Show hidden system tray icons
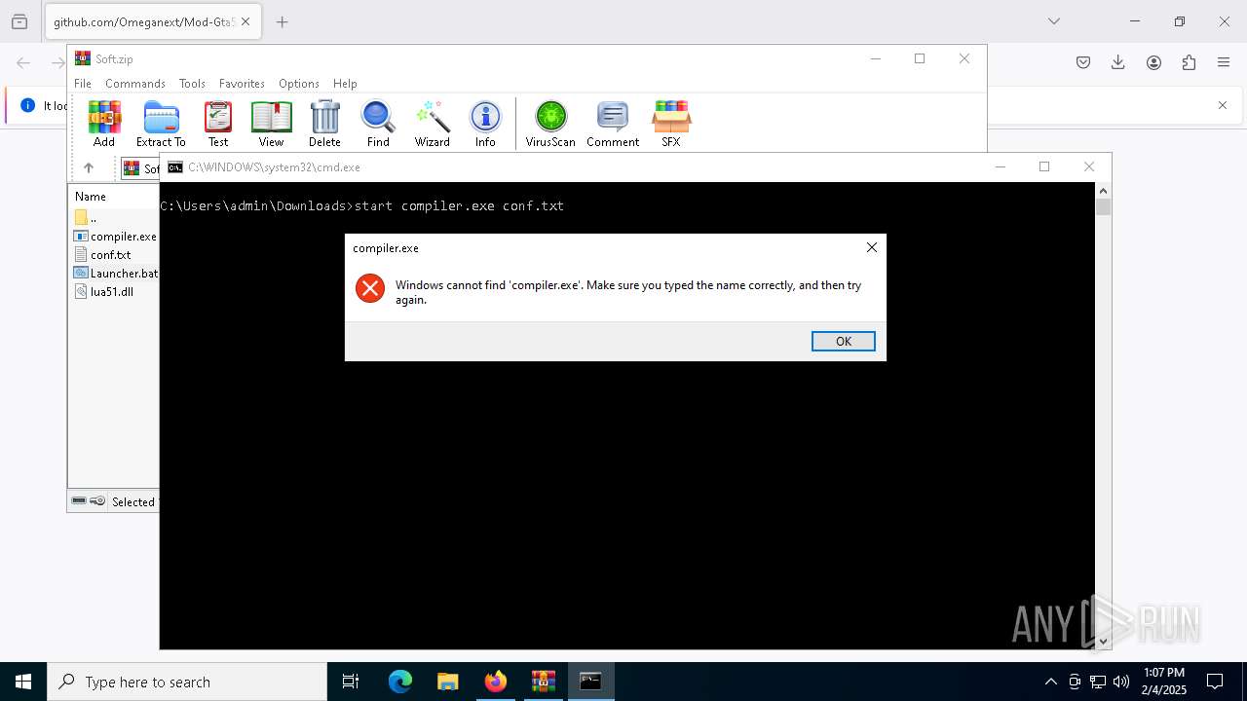Viewport: 1247px width, 701px height. coord(1050,682)
